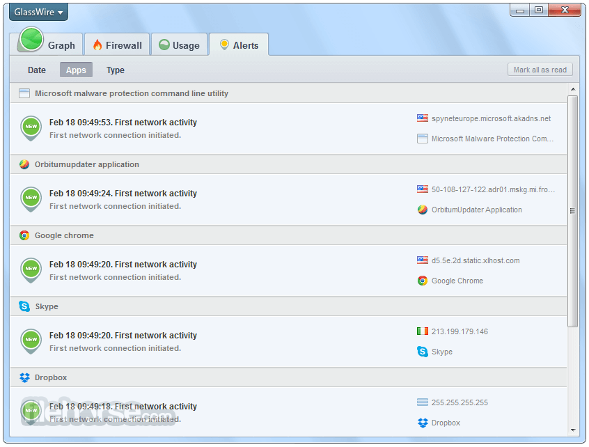Click US flag beside 50-108-127-122 host
The width and height of the screenshot is (589, 447).
click(x=423, y=189)
